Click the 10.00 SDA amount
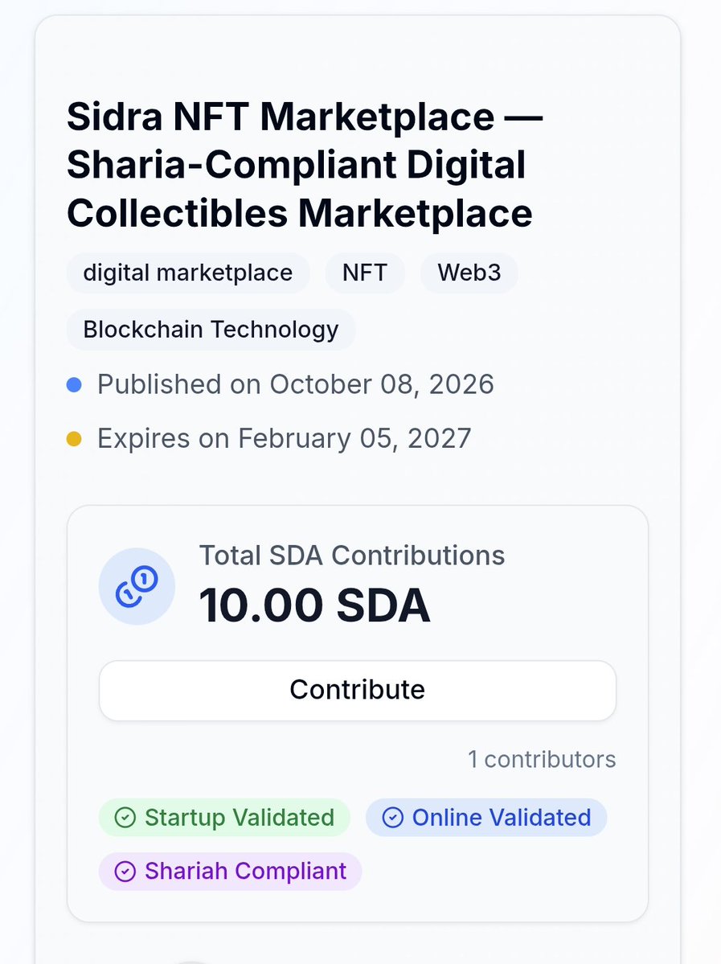721x964 pixels. click(x=315, y=605)
